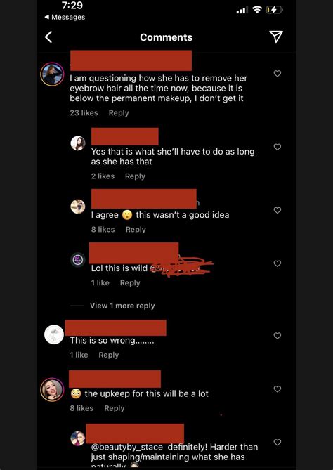Return to Messages via status bar link

[65, 17]
